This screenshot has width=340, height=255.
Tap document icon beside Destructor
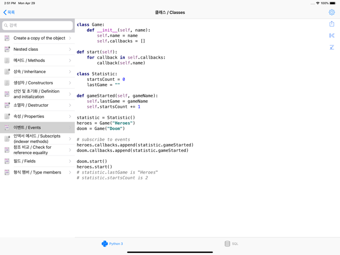(7, 105)
